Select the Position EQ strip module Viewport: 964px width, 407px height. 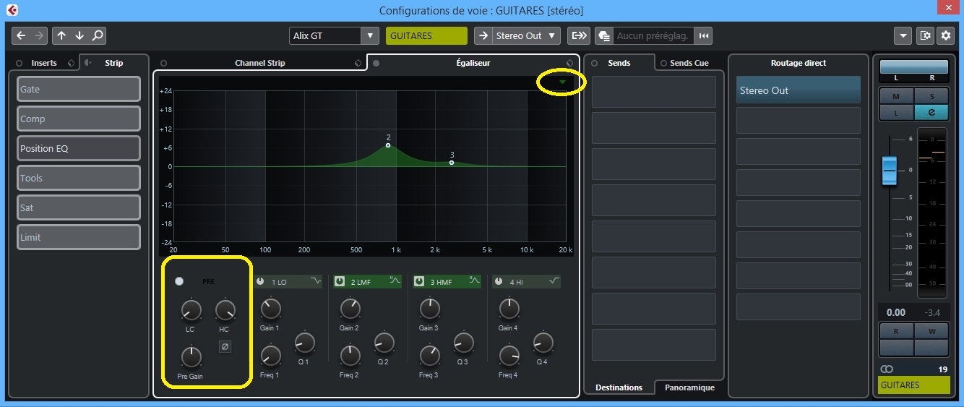79,148
